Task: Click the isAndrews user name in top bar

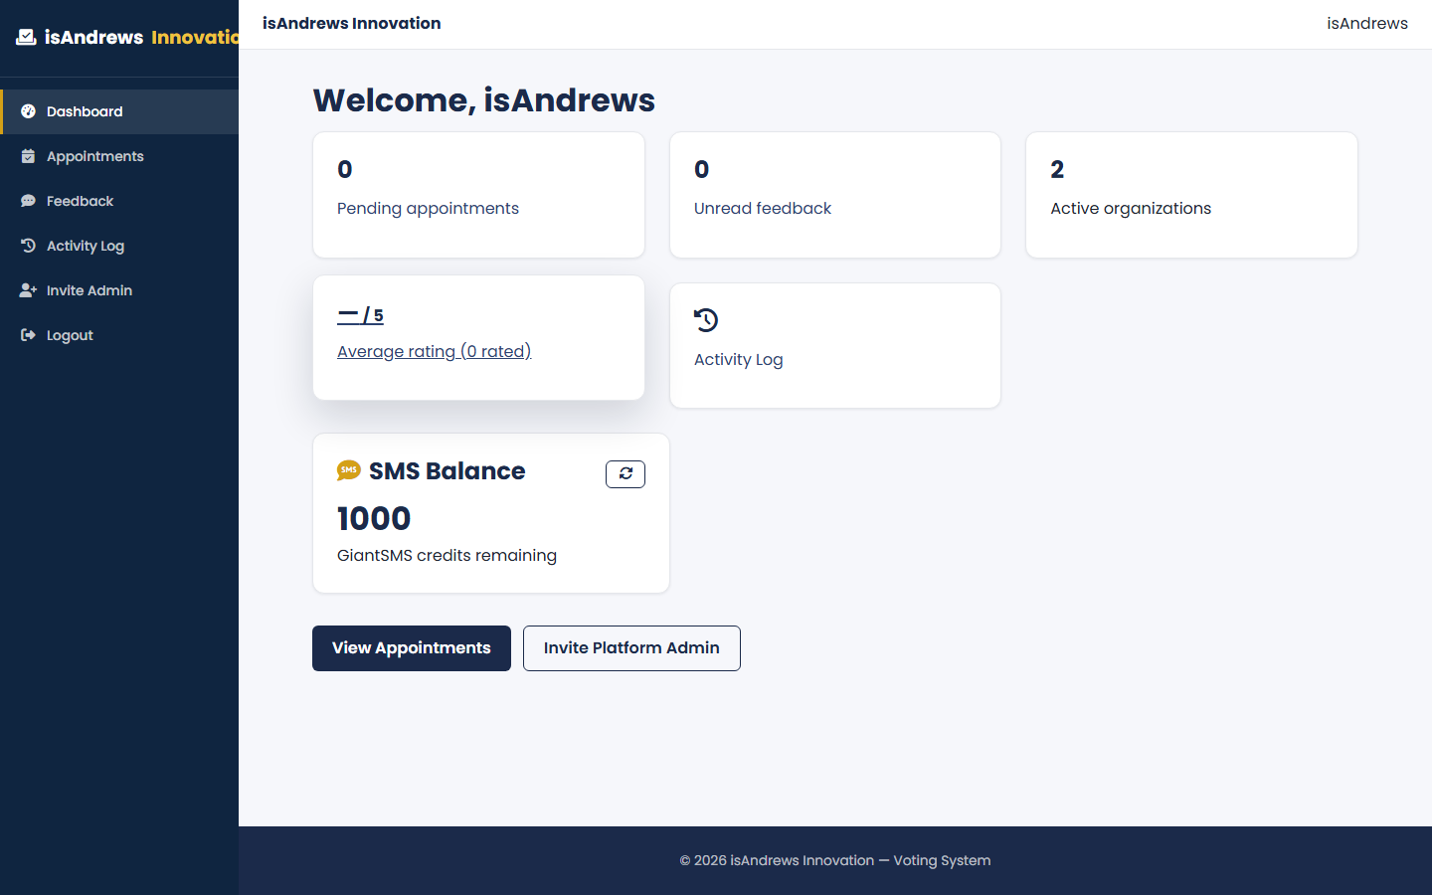Action: pos(1367,23)
